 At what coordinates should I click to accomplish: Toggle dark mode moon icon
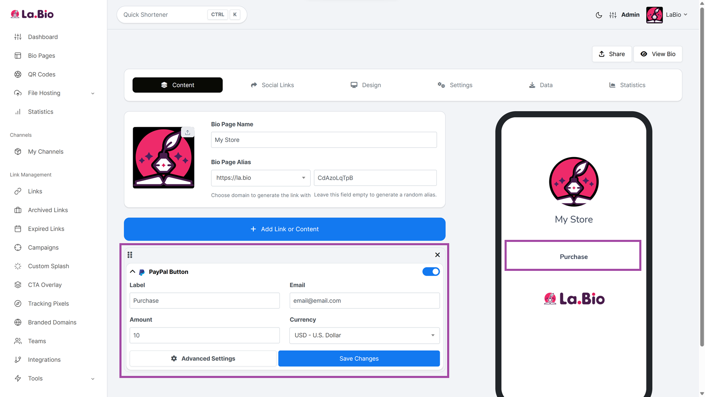tap(599, 15)
